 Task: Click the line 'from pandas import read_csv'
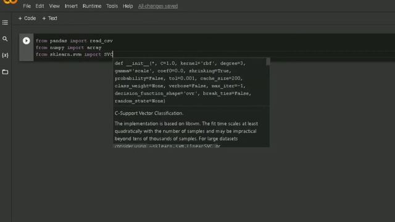pyautogui.click(x=74, y=41)
